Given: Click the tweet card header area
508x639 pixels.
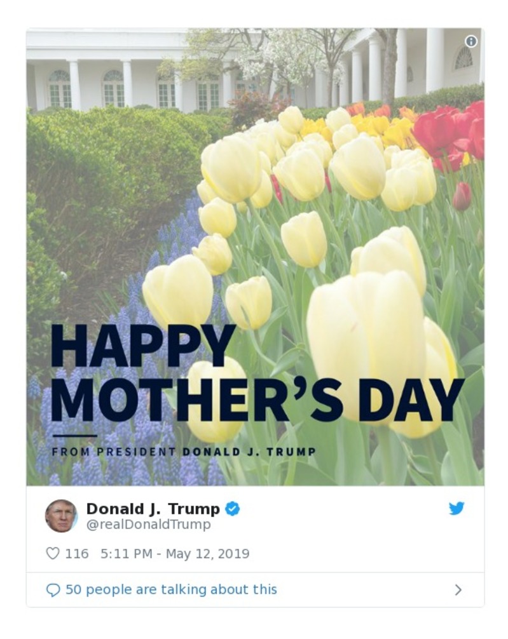Looking at the screenshot, I should (254, 515).
